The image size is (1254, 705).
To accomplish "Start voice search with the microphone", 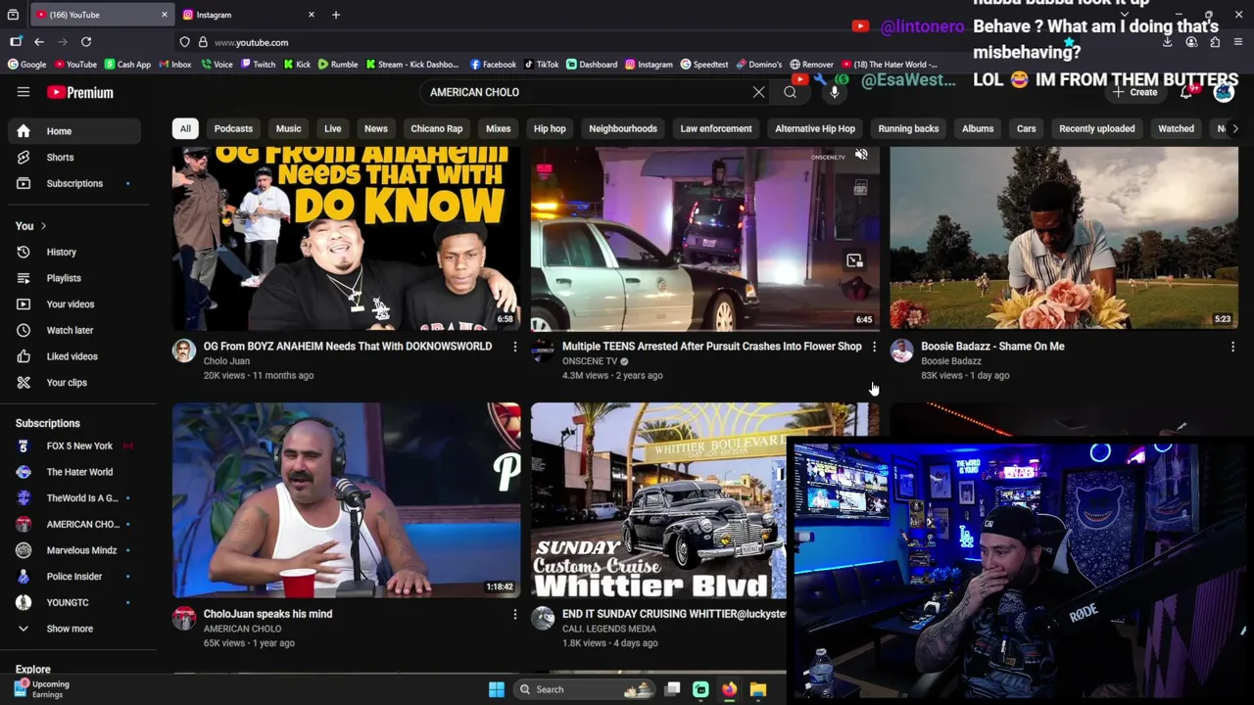I will (835, 92).
